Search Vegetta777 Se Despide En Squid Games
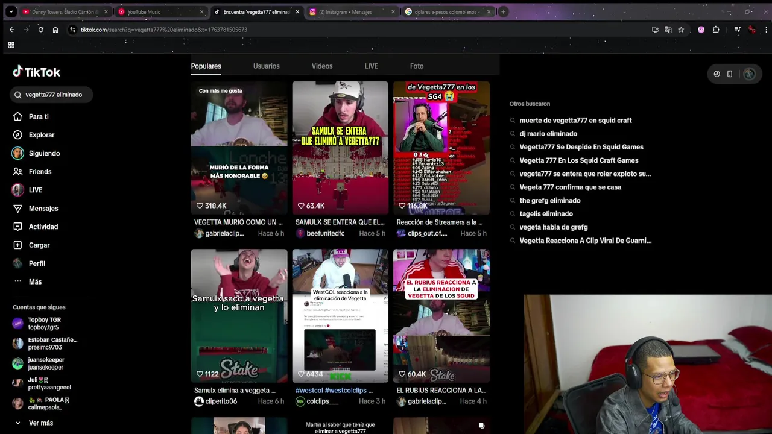This screenshot has height=434, width=772. click(581, 147)
